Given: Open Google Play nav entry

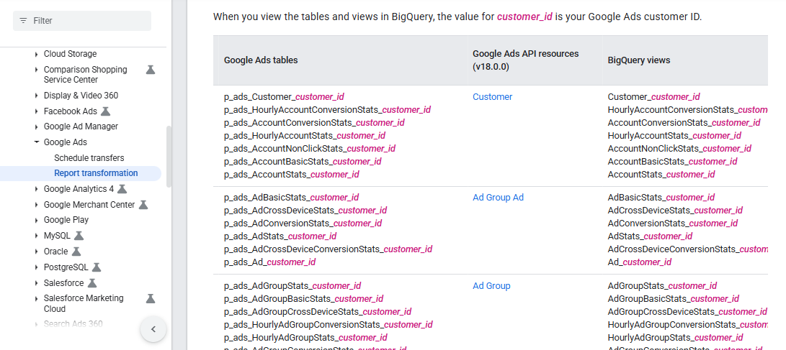Looking at the screenshot, I should 66,220.
